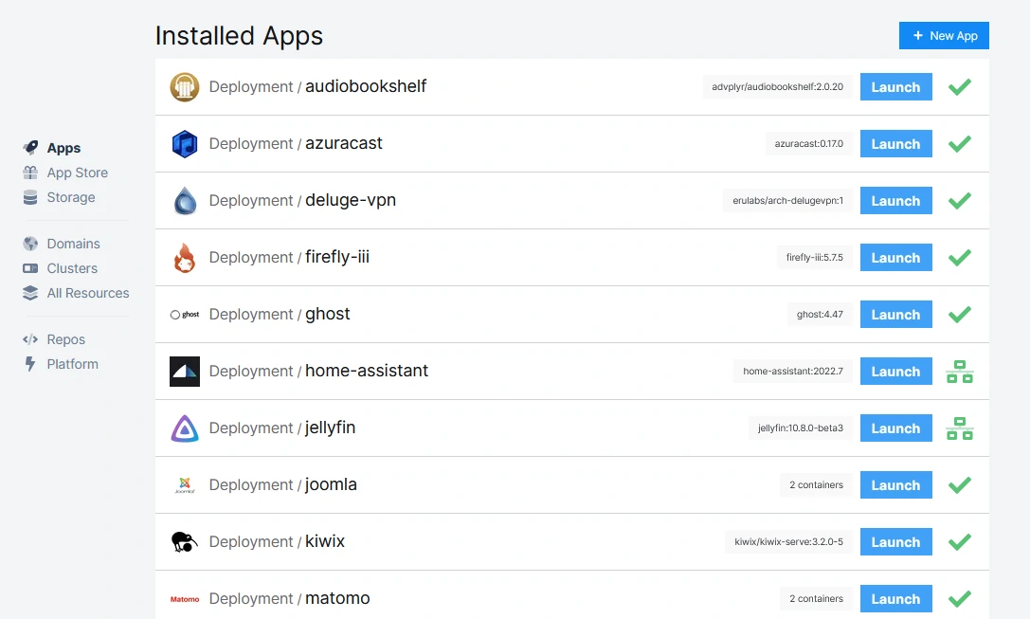
Task: Click the globe icon beside Domains
Action: pyautogui.click(x=30, y=244)
